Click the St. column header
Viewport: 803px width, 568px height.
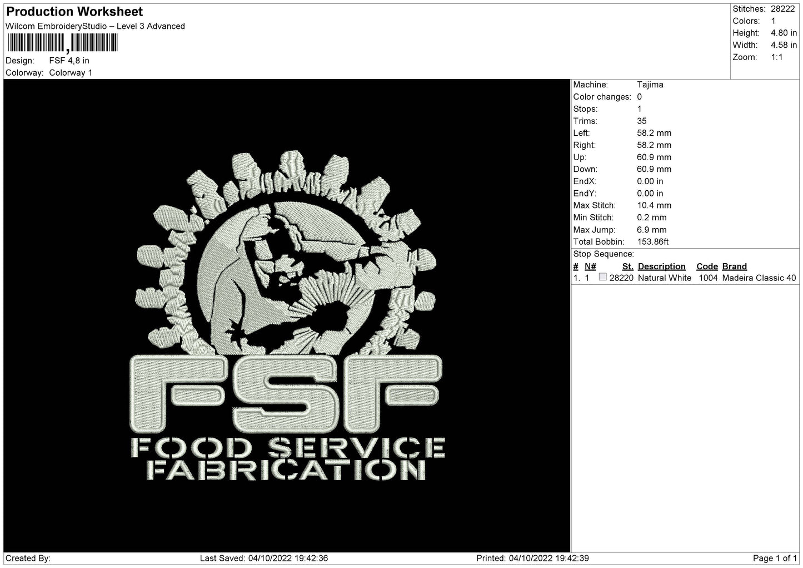tap(627, 266)
